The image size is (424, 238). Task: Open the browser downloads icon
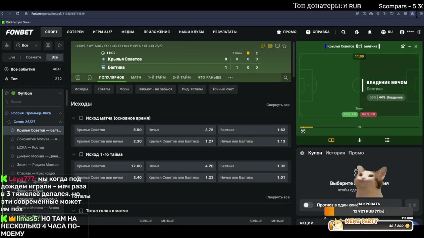tap(398, 14)
